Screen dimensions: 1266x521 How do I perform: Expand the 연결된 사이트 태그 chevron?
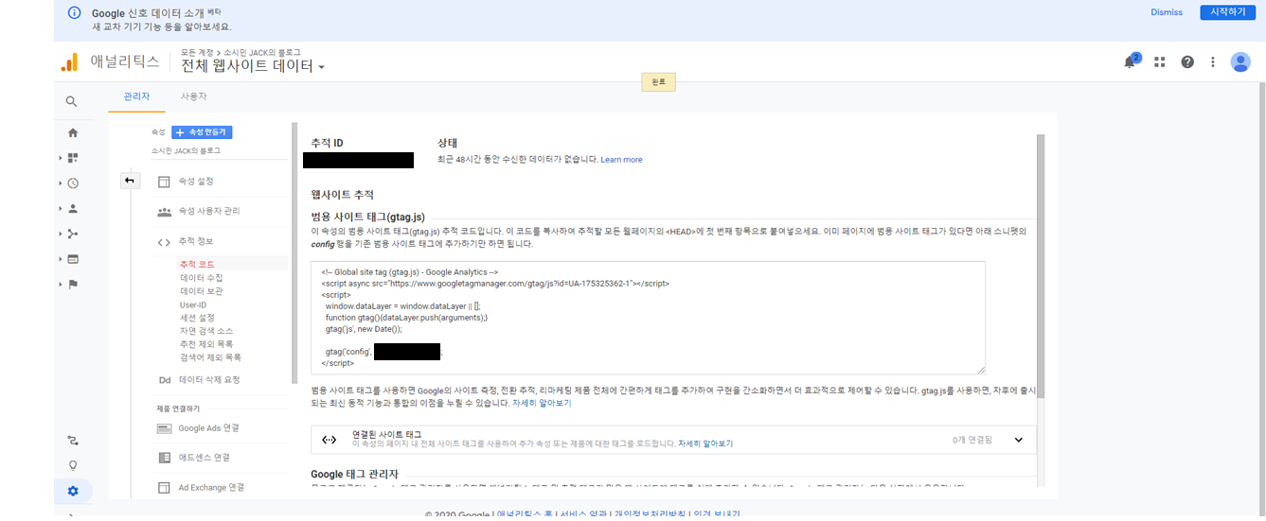[1019, 440]
